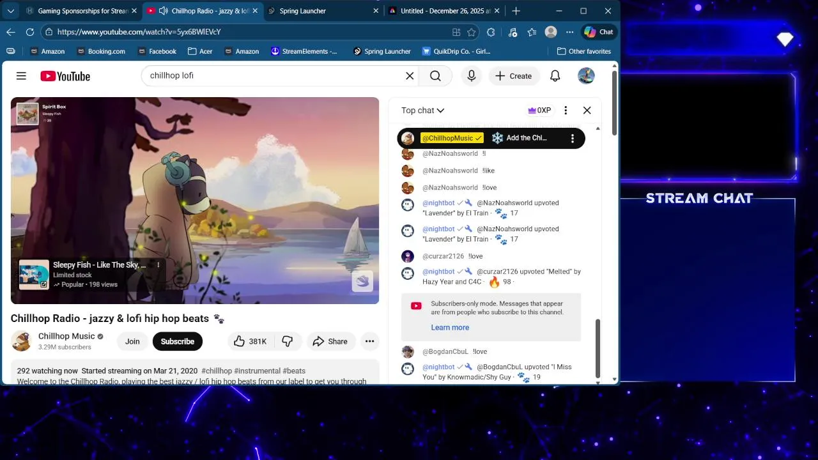Open Learn more about subscribers-only mode
This screenshot has width=818, height=460.
450,328
